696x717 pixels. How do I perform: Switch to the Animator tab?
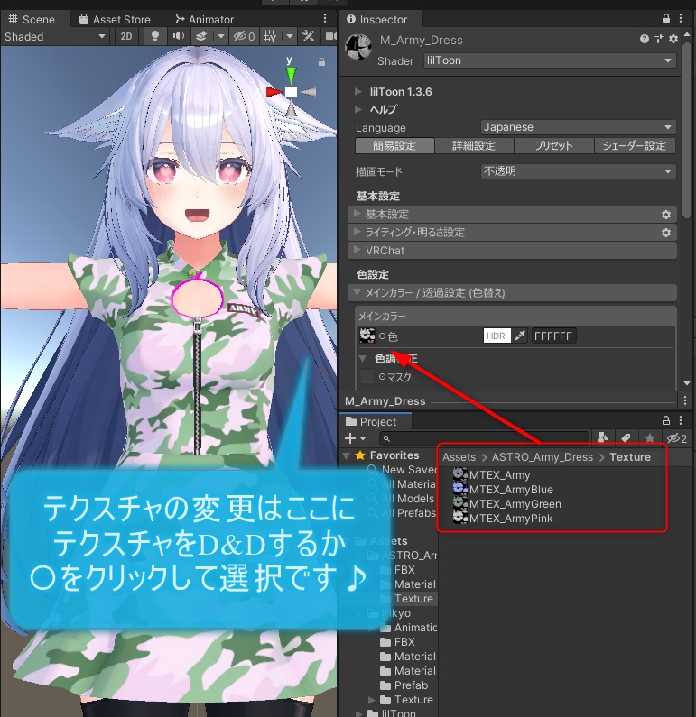204,20
